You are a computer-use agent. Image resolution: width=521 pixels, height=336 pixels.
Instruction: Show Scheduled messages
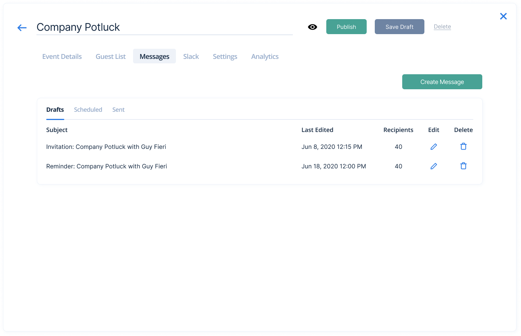point(88,109)
